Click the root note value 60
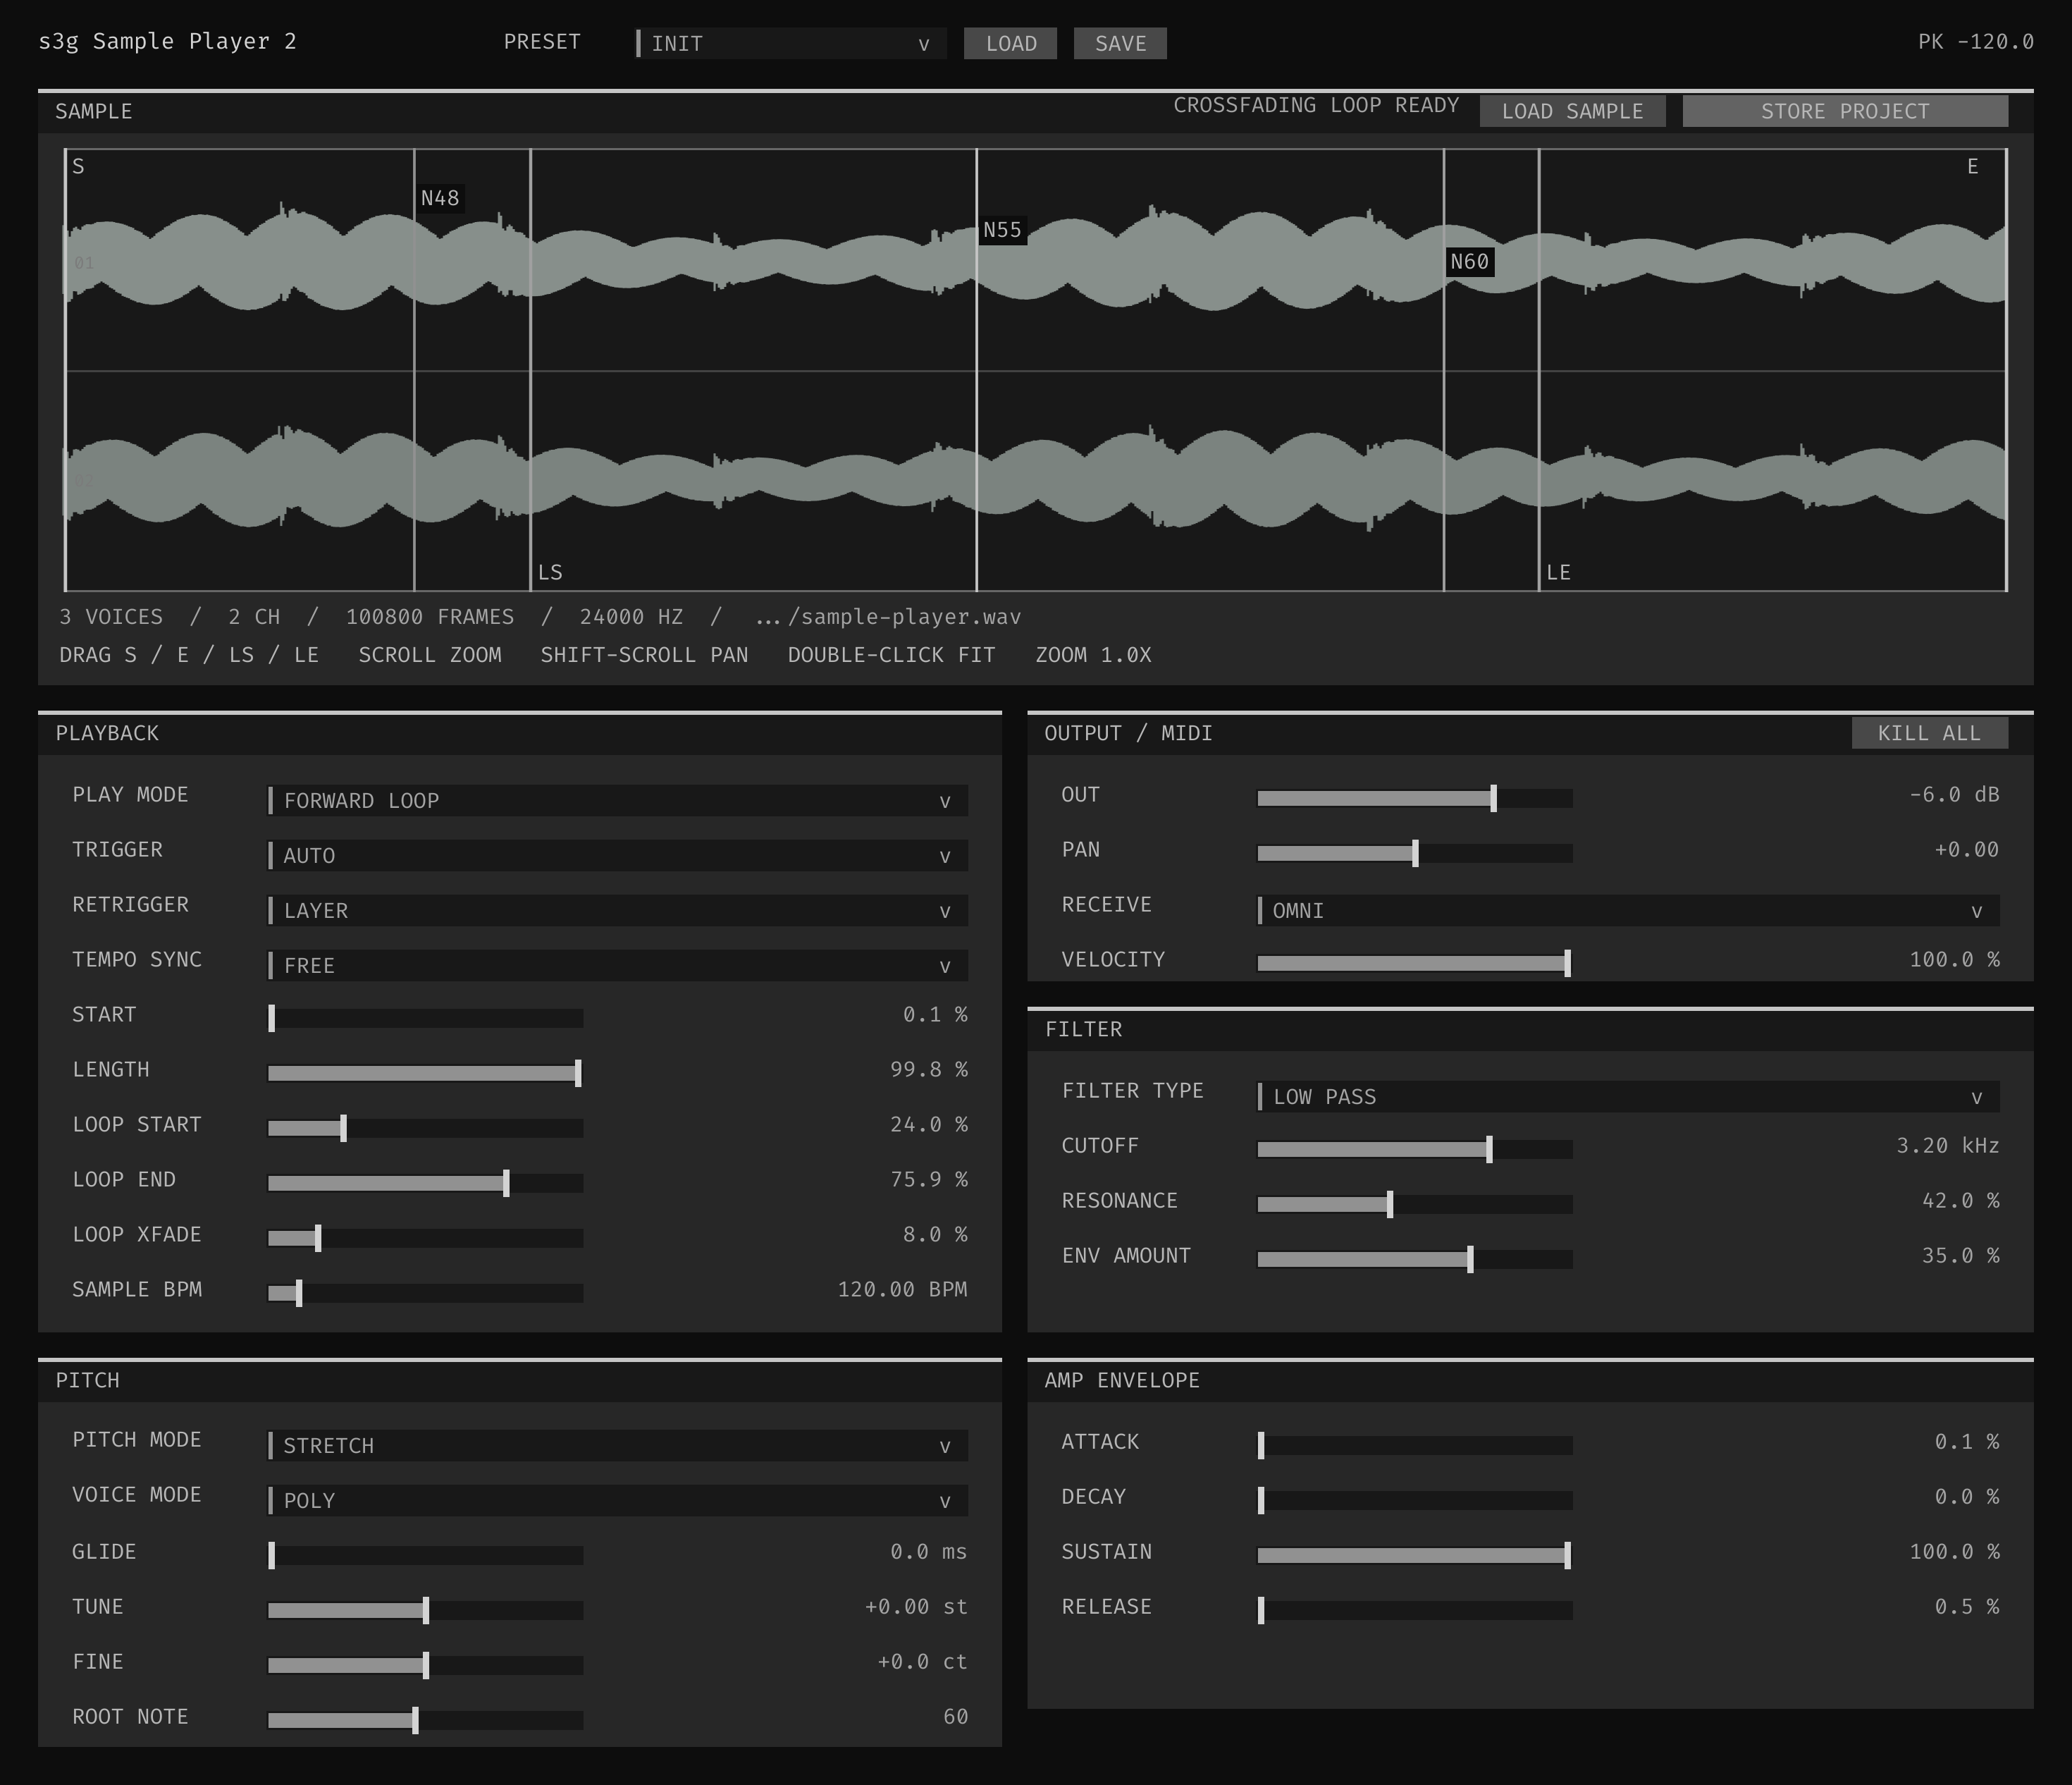The height and width of the screenshot is (1785, 2072). (955, 1717)
